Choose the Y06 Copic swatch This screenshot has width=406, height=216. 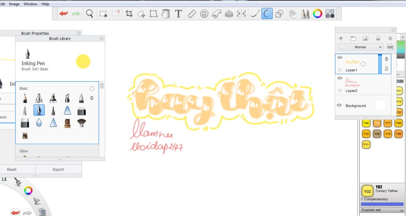366,123
